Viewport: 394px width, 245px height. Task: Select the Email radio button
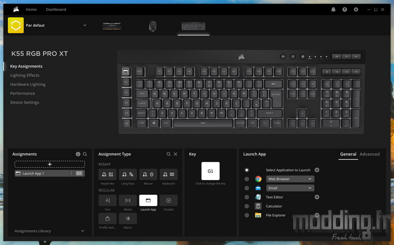coord(247,188)
